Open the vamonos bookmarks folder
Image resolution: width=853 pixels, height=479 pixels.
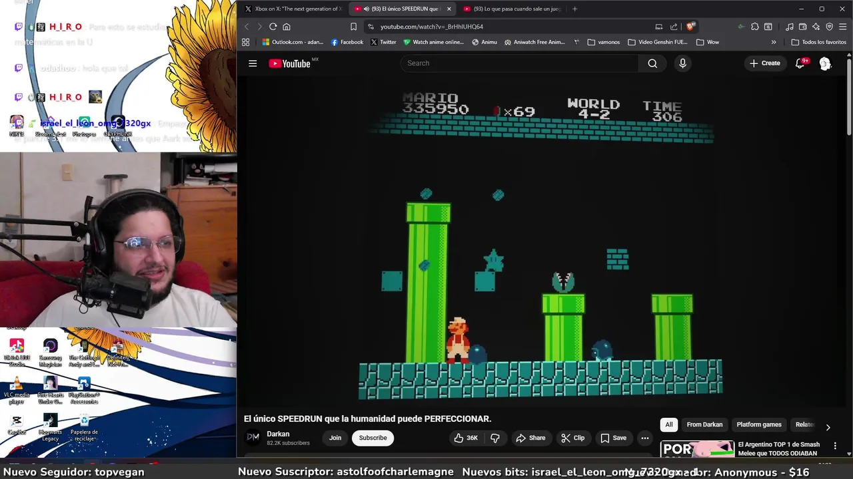(x=604, y=42)
